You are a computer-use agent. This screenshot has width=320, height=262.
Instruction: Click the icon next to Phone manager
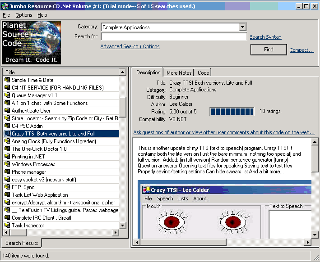click(7, 172)
